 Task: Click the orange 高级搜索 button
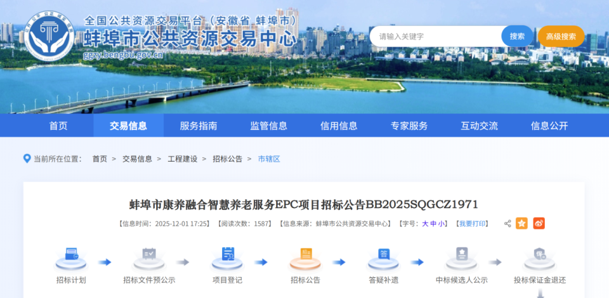(561, 37)
